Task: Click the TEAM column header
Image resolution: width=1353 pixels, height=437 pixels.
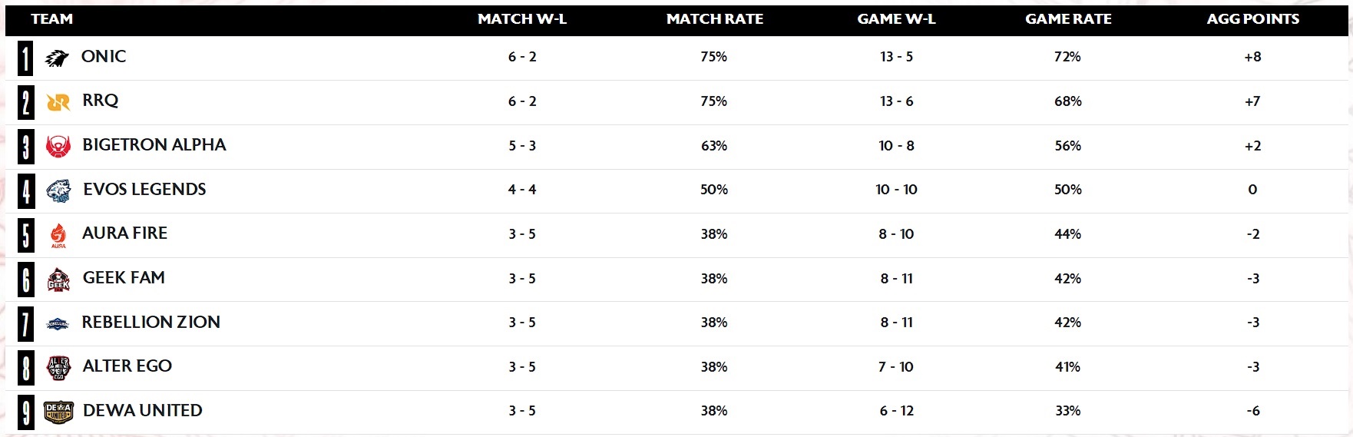Action: (x=52, y=19)
